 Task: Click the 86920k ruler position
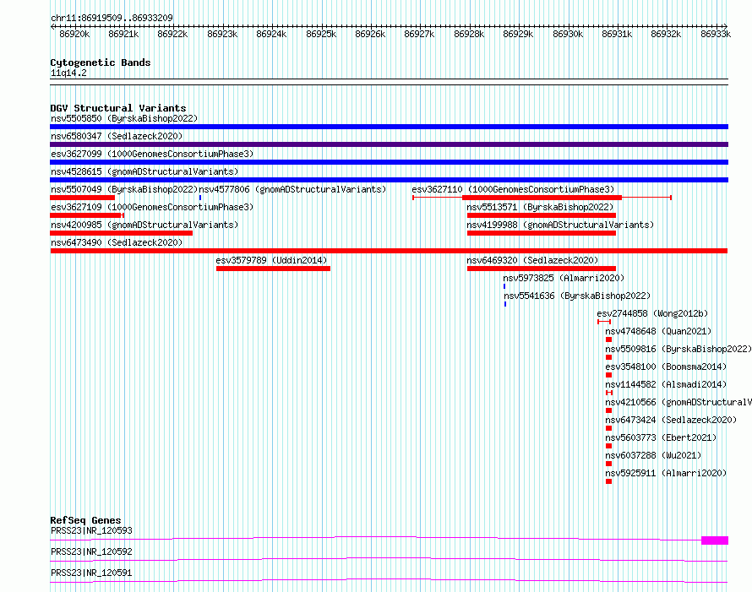point(74,34)
